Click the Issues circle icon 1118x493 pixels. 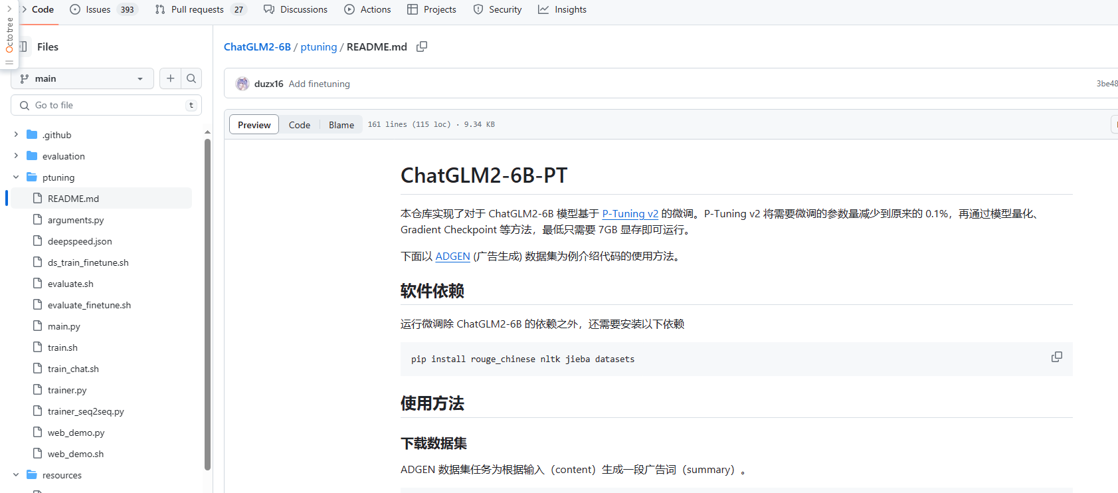coord(75,9)
